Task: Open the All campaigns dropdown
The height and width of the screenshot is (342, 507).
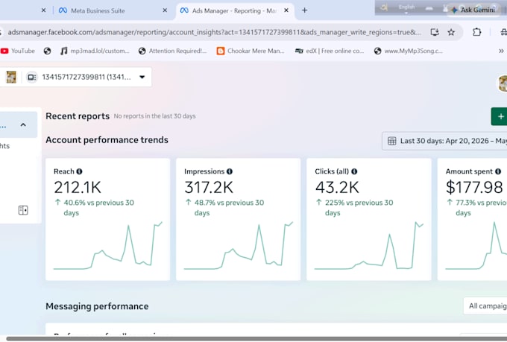Action: click(485, 305)
